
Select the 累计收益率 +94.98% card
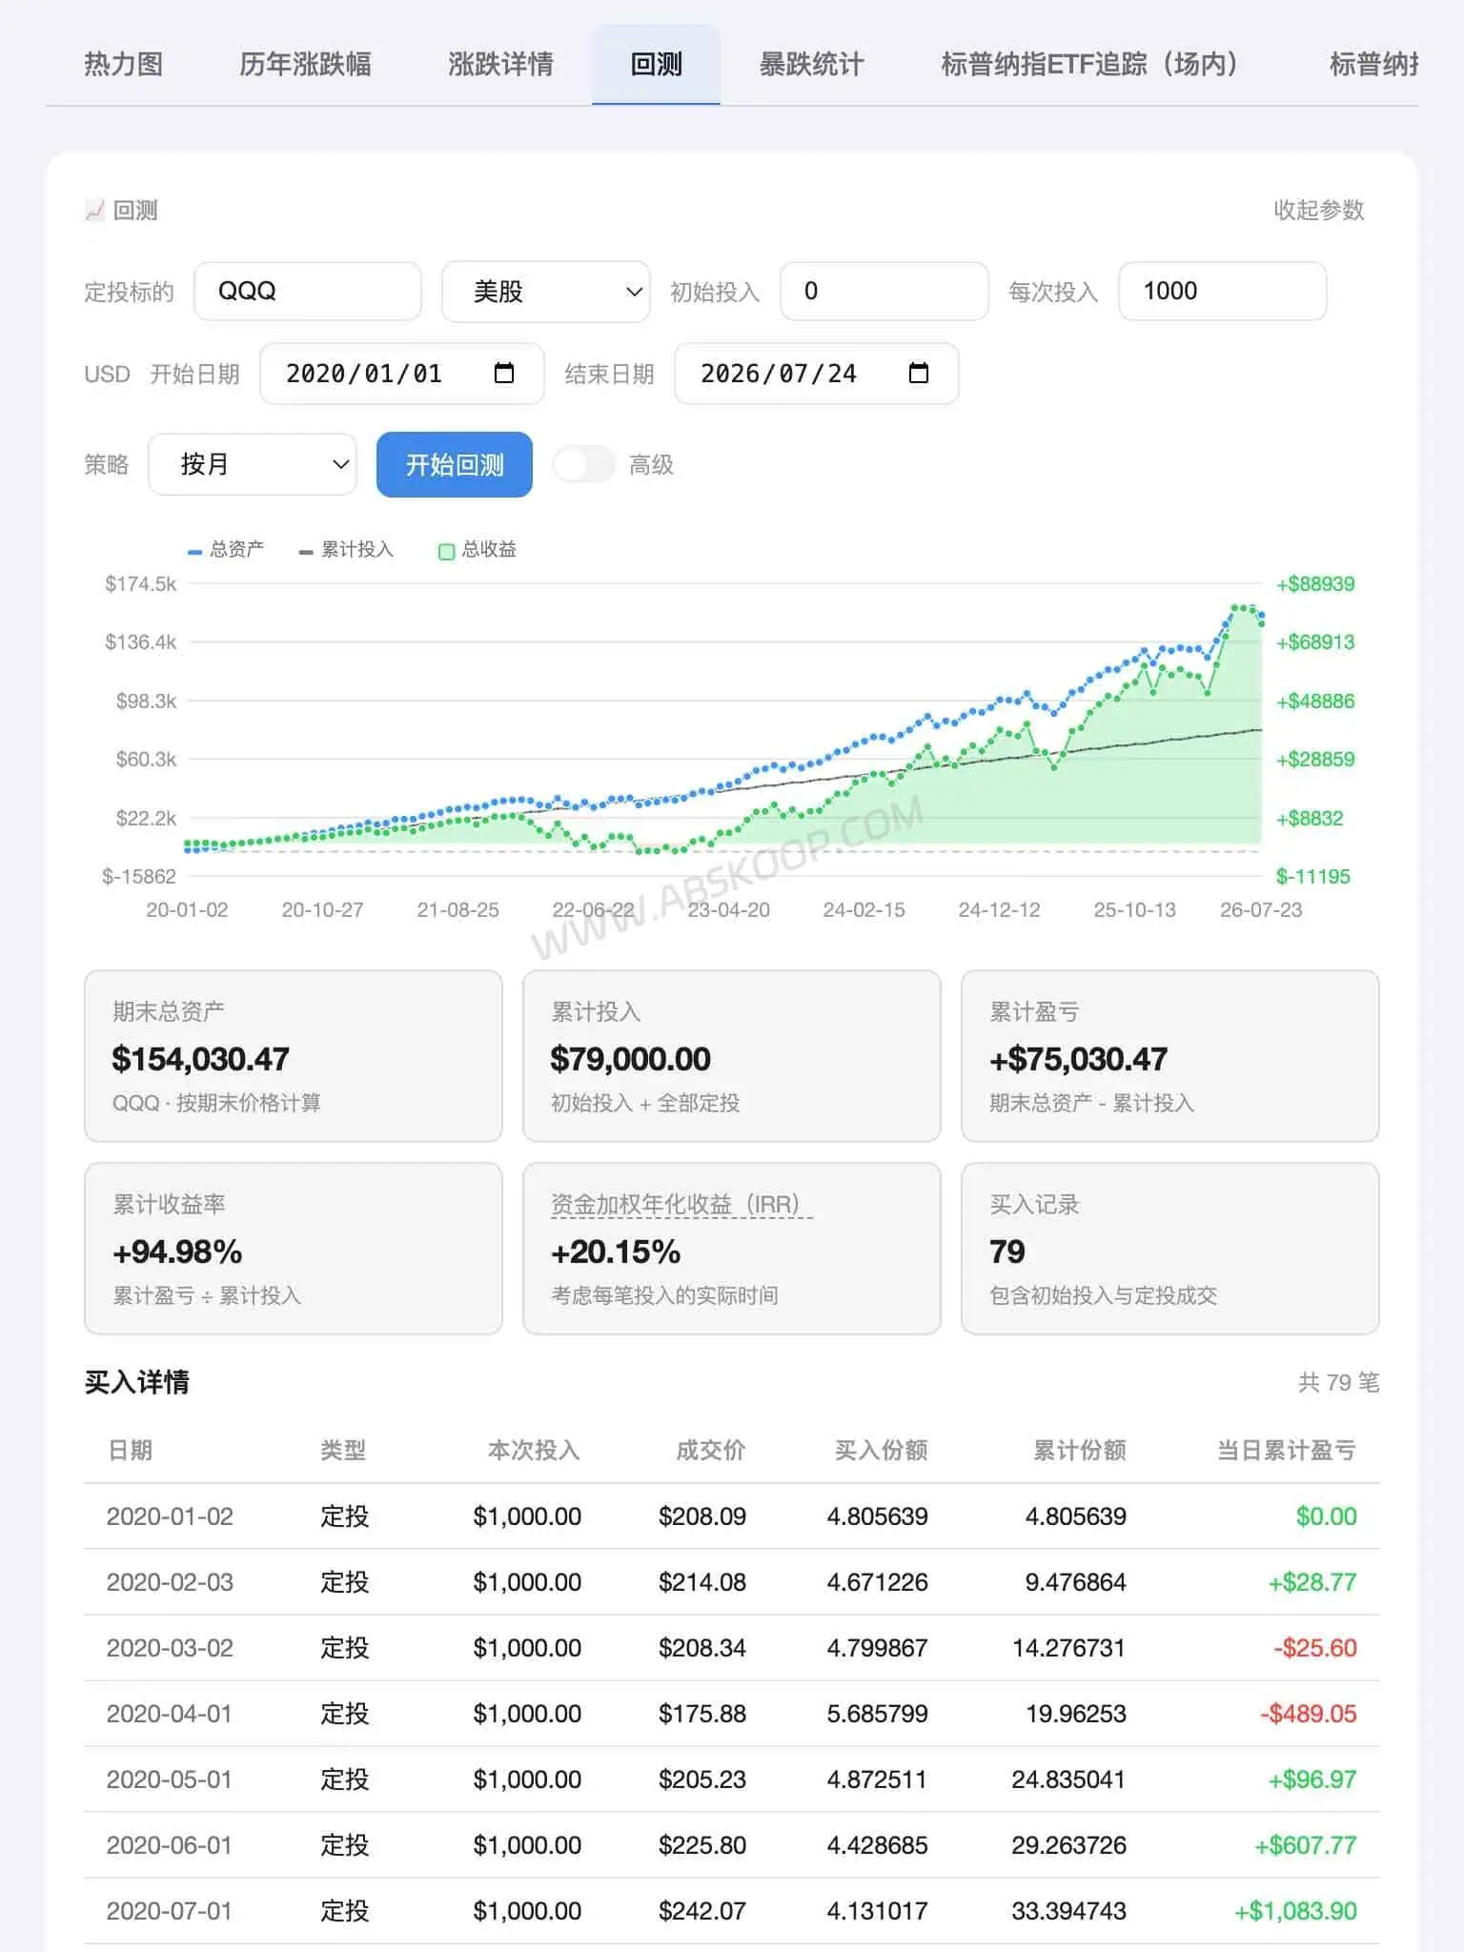tap(294, 1249)
